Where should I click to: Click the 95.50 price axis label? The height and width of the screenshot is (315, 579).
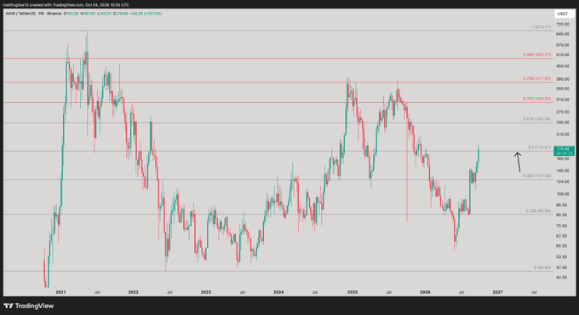tap(562, 205)
